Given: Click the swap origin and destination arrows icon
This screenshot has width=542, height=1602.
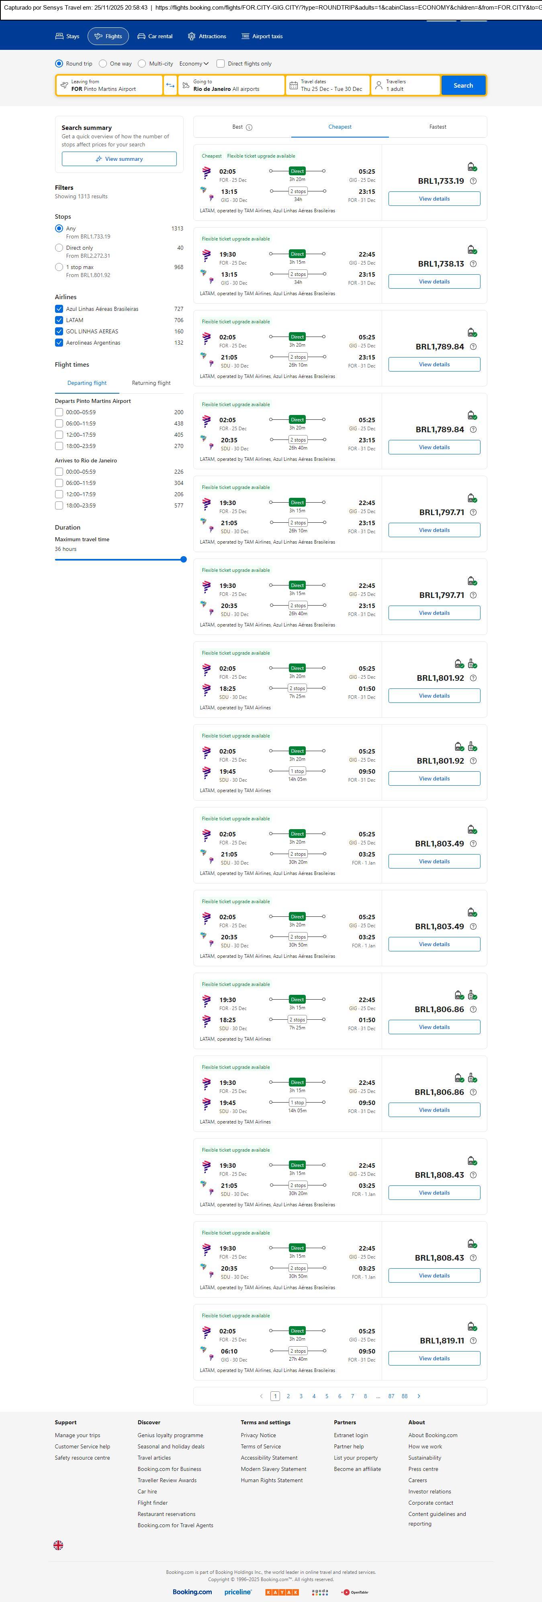Looking at the screenshot, I should pos(170,85).
